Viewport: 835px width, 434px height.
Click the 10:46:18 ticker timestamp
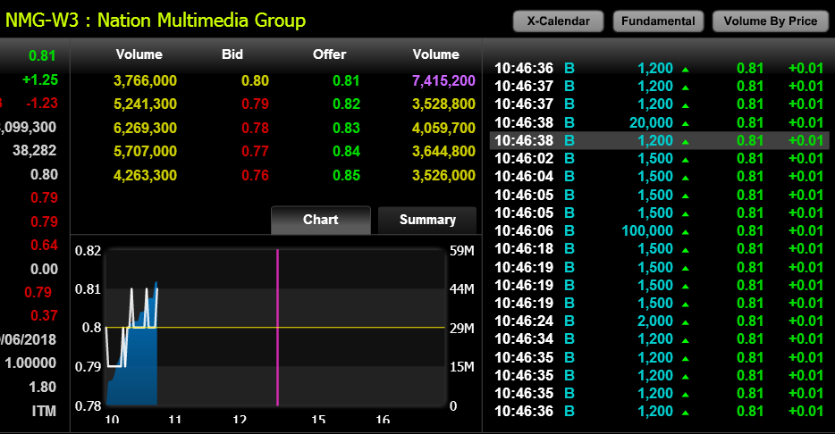[524, 249]
